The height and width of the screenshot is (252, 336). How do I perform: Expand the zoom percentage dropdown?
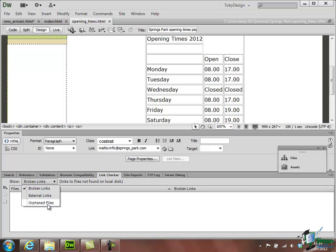[224, 127]
